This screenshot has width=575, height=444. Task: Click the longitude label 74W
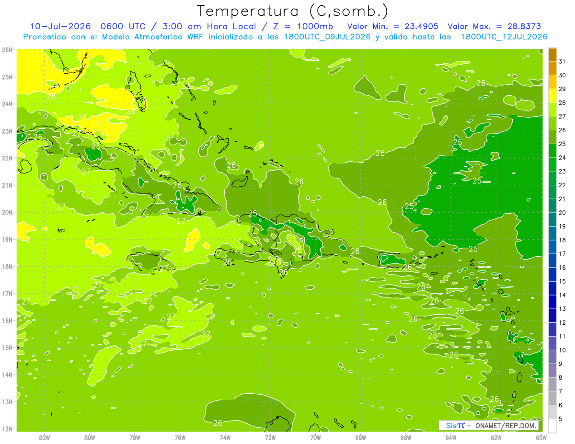[225, 437]
